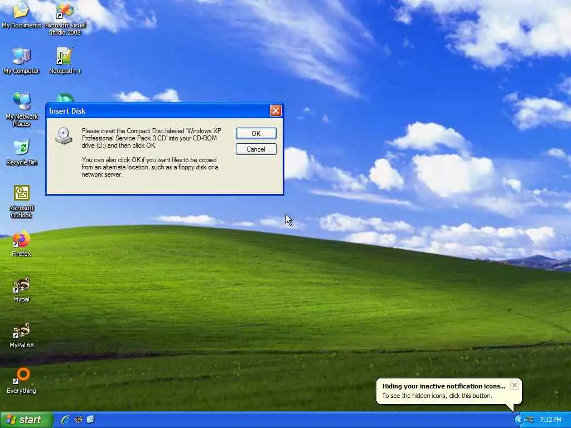Screen dimensions: 571x428
Task: Click 'Hiding your inactive notification icons...' balloon title
Action: pos(443,386)
